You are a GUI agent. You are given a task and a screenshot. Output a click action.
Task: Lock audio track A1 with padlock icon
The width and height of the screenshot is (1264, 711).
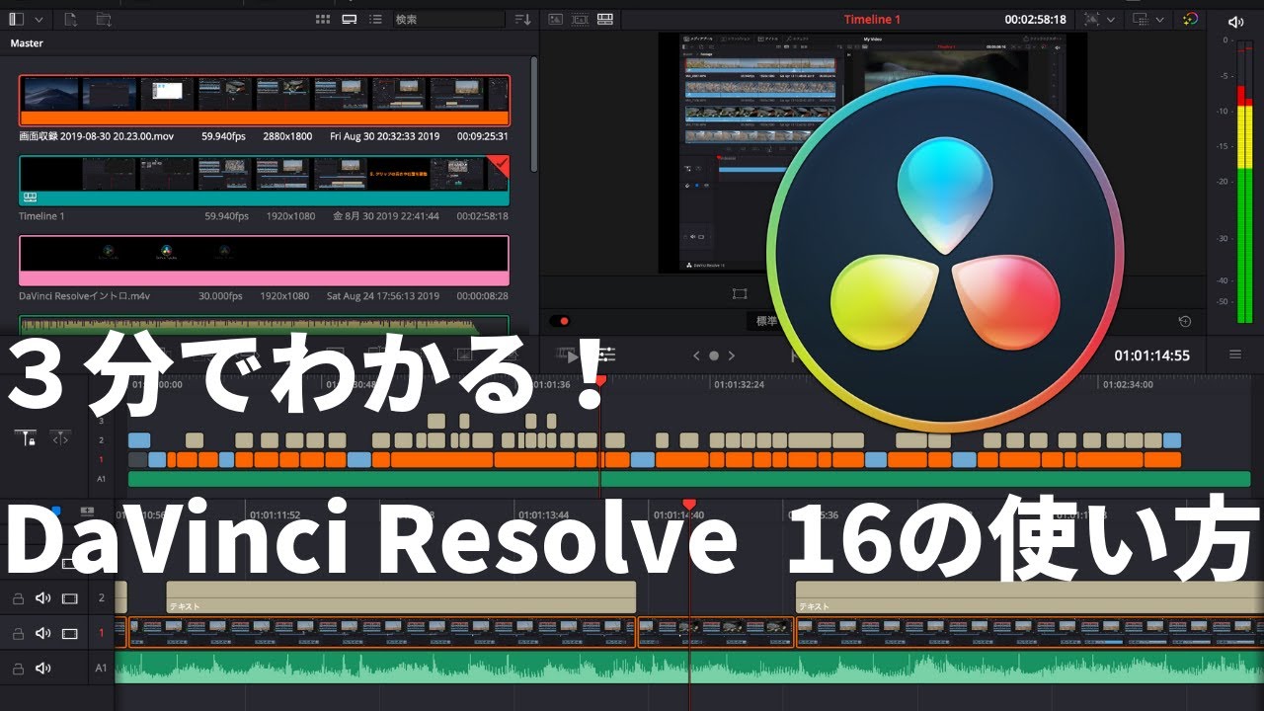point(18,669)
